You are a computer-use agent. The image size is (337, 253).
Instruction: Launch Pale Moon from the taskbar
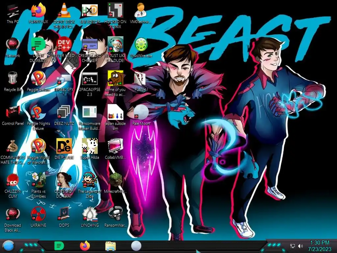136,246
